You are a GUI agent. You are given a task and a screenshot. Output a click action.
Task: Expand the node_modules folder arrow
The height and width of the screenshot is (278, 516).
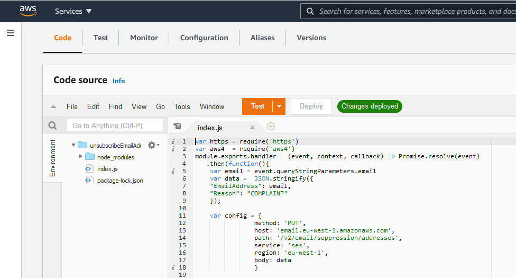80,156
